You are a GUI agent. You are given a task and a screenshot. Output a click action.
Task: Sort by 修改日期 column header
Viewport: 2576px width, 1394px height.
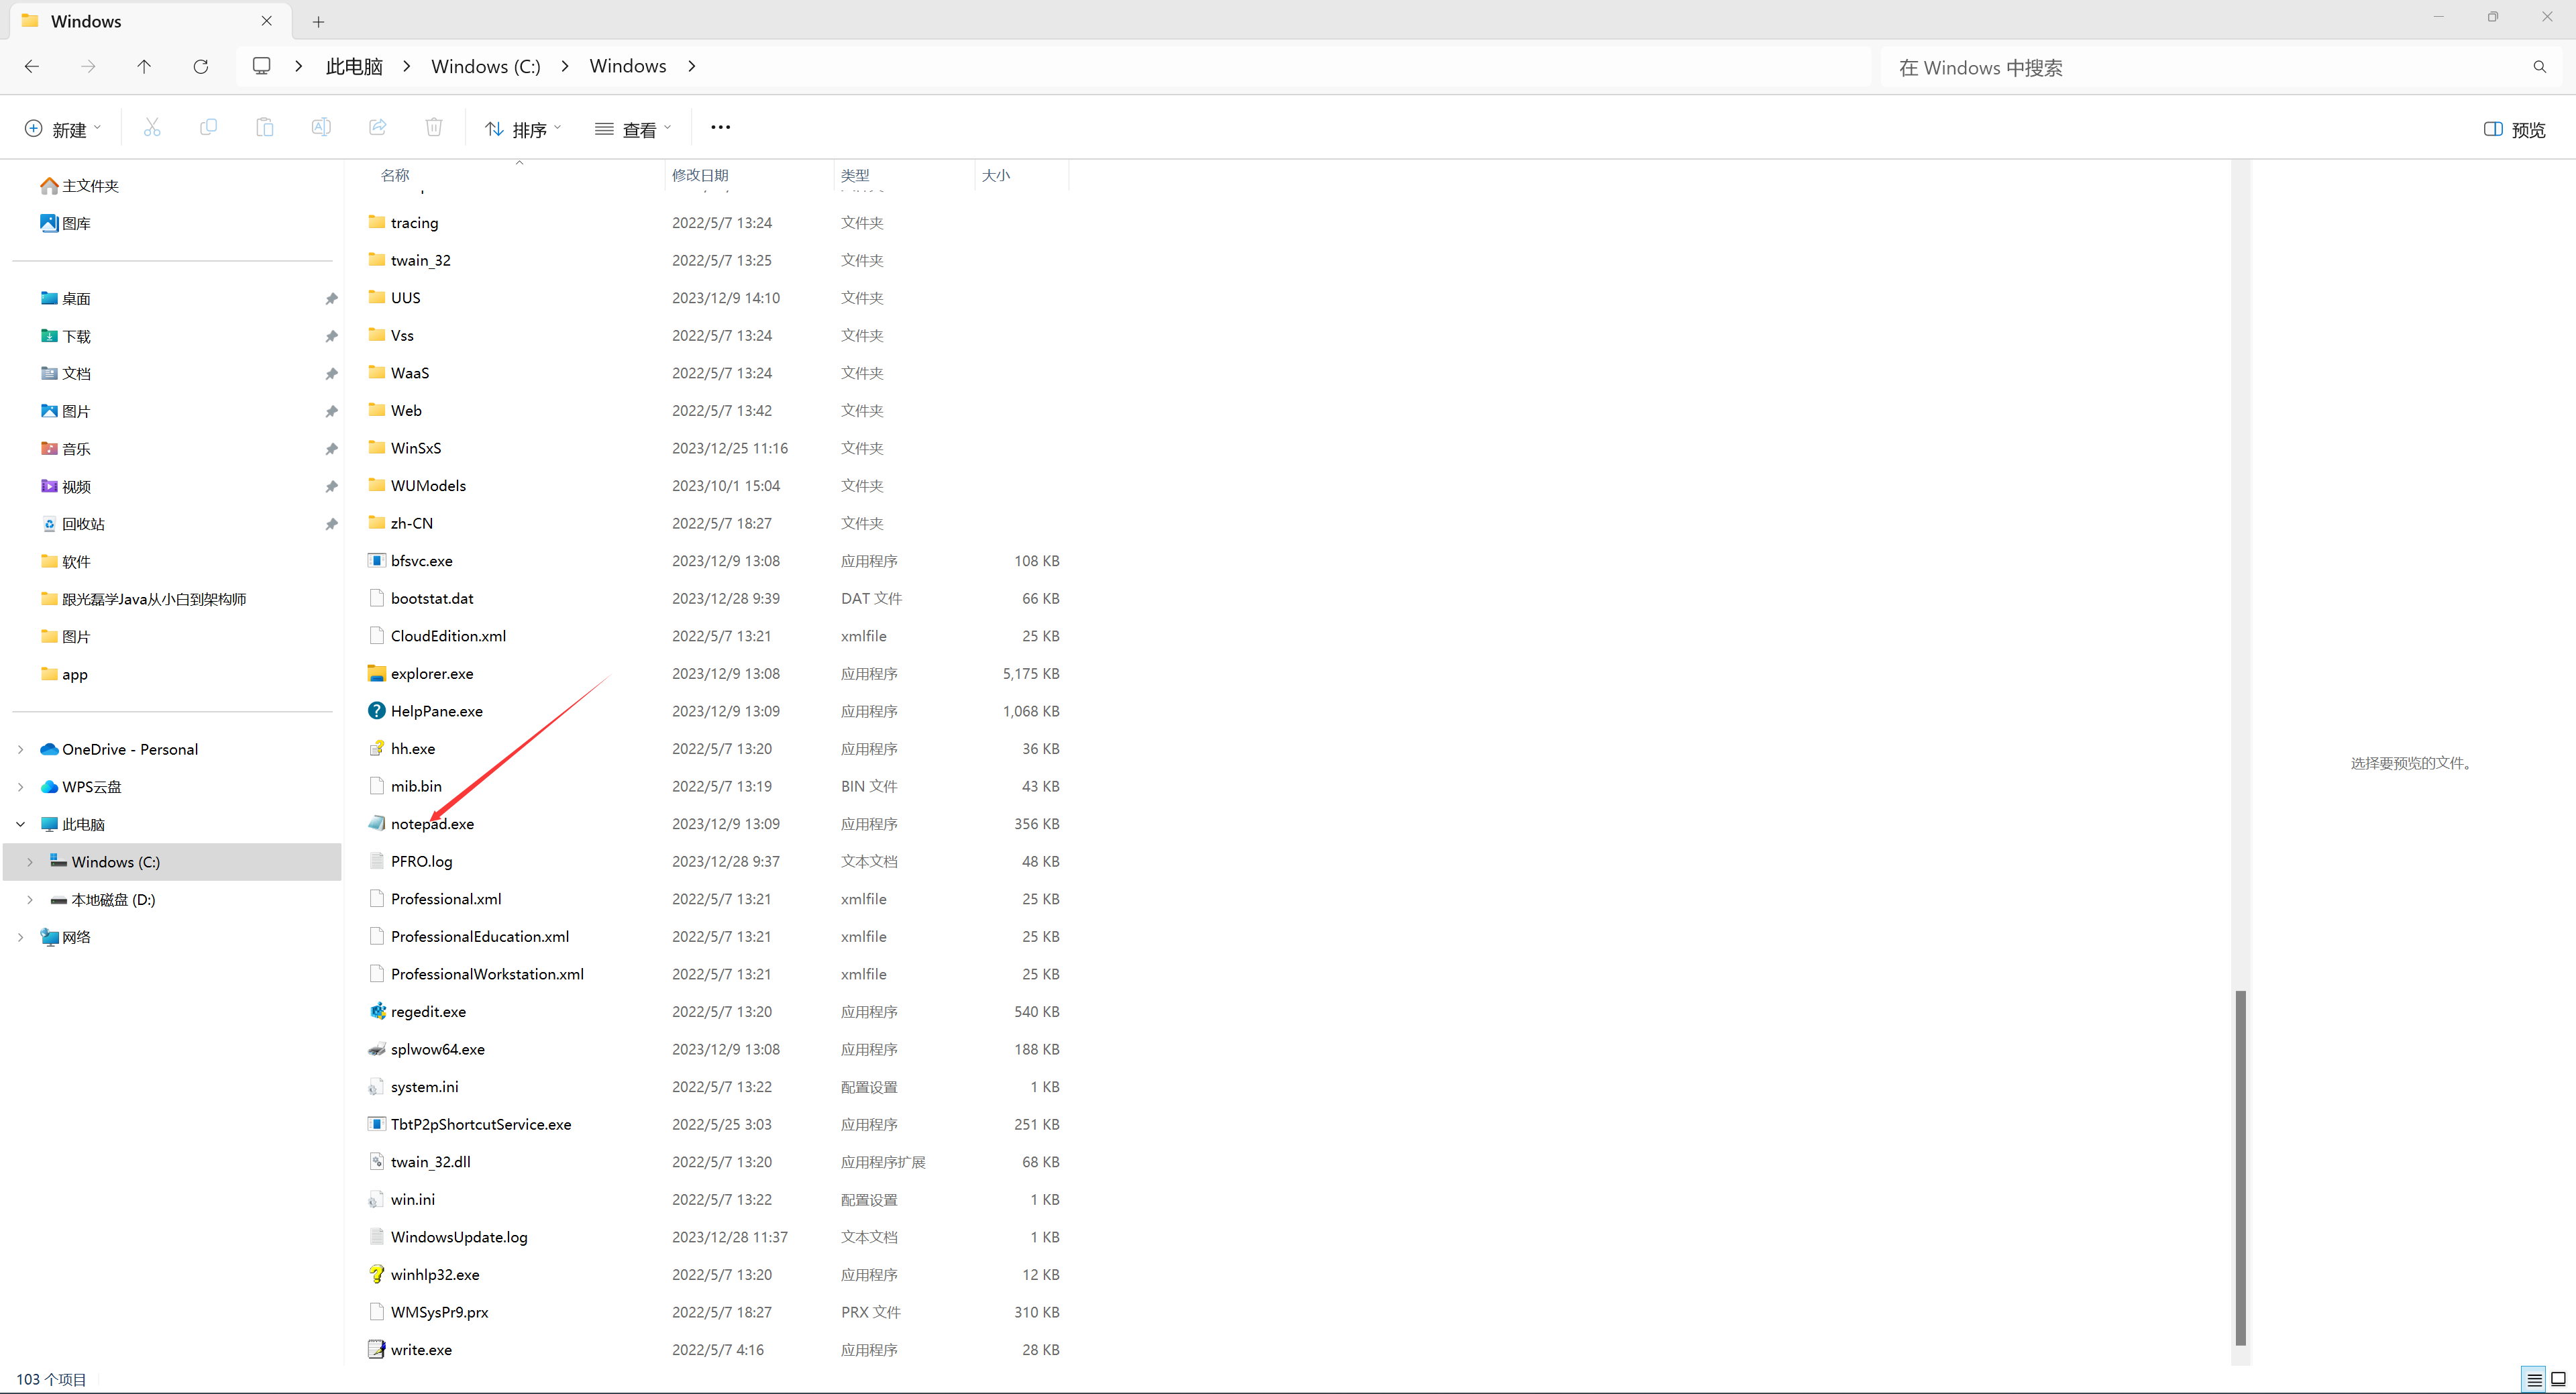click(700, 175)
